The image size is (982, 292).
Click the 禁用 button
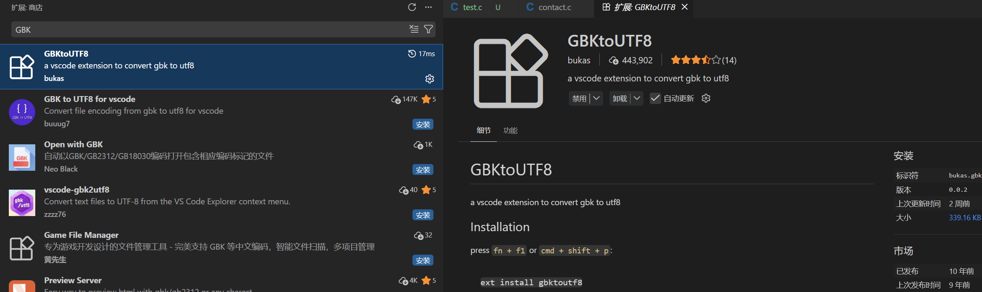point(579,98)
